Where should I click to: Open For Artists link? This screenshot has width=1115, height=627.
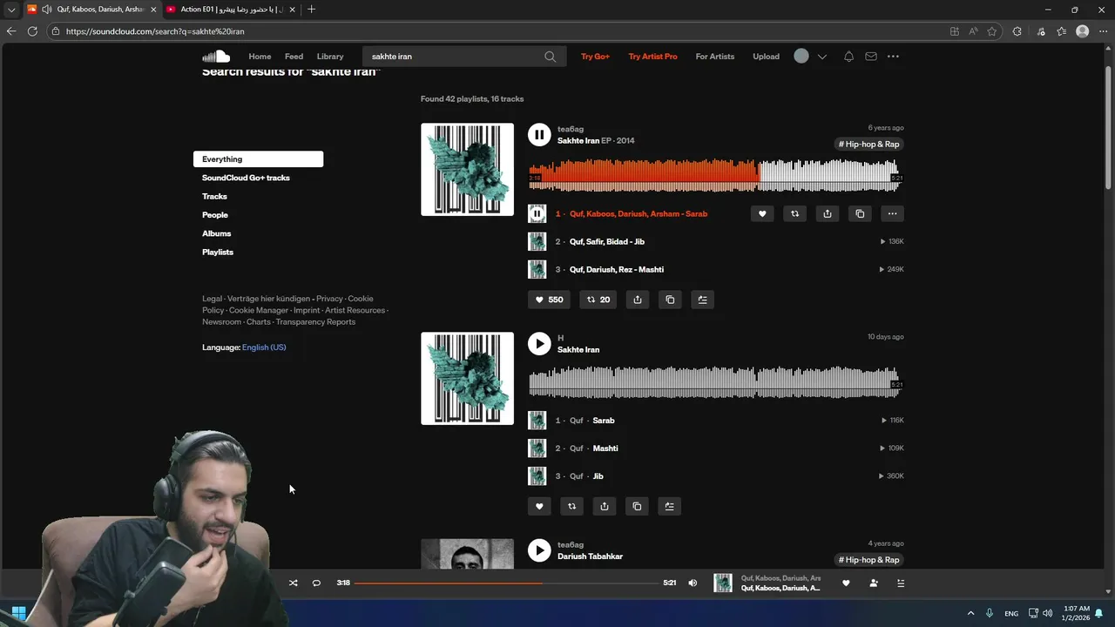point(715,57)
